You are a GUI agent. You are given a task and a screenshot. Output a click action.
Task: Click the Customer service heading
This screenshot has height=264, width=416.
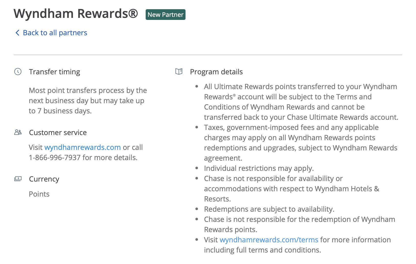(x=58, y=132)
